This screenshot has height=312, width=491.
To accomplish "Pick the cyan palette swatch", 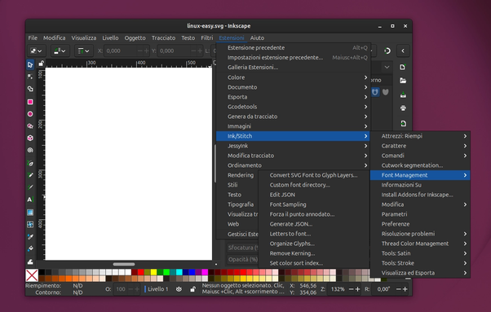I will (x=179, y=272).
